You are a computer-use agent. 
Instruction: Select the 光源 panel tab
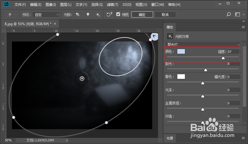tap(170, 138)
